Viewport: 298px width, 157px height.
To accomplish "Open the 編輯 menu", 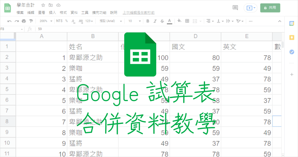I will click(31, 13).
